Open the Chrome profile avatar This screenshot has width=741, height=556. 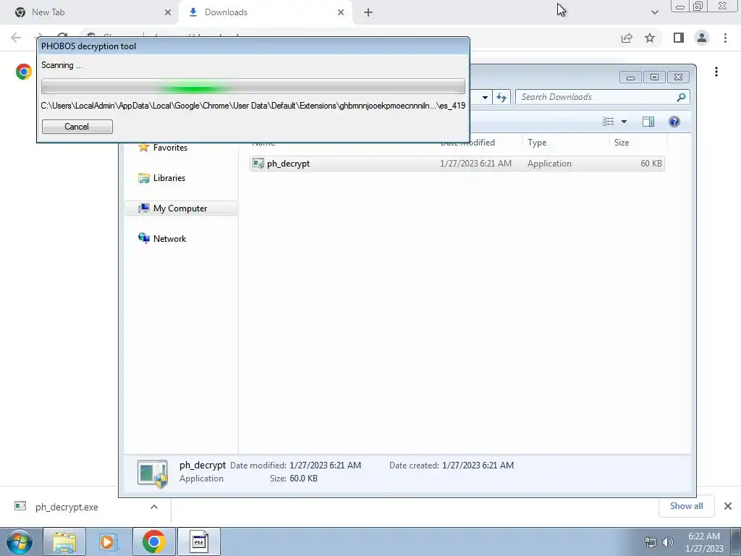(702, 38)
